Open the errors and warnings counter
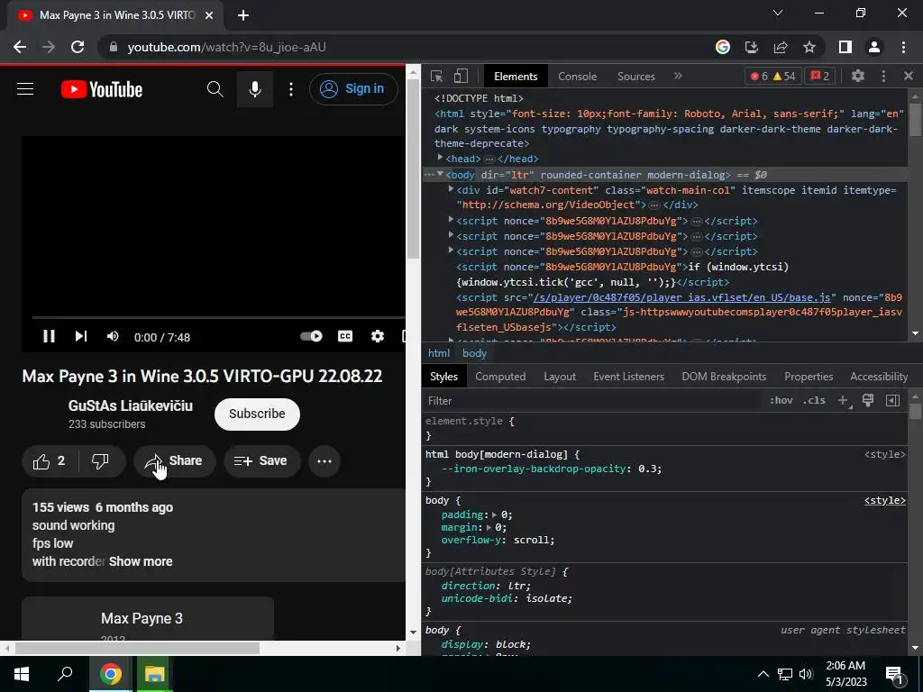The height and width of the screenshot is (692, 923). (x=772, y=77)
